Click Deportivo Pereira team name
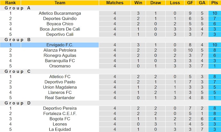This screenshot has height=132, width=221. tap(60, 108)
